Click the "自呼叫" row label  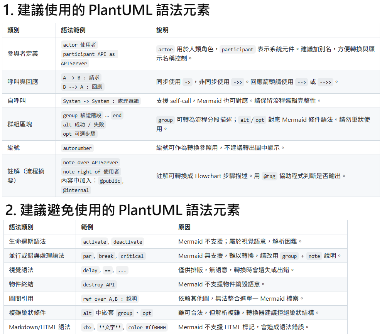(x=17, y=101)
